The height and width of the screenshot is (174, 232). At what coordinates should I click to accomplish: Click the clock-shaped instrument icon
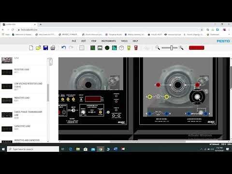pyautogui.click(x=122, y=48)
